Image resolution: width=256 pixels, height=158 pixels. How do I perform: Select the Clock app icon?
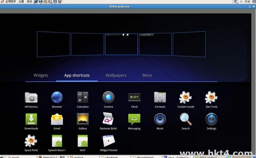coord(134,97)
